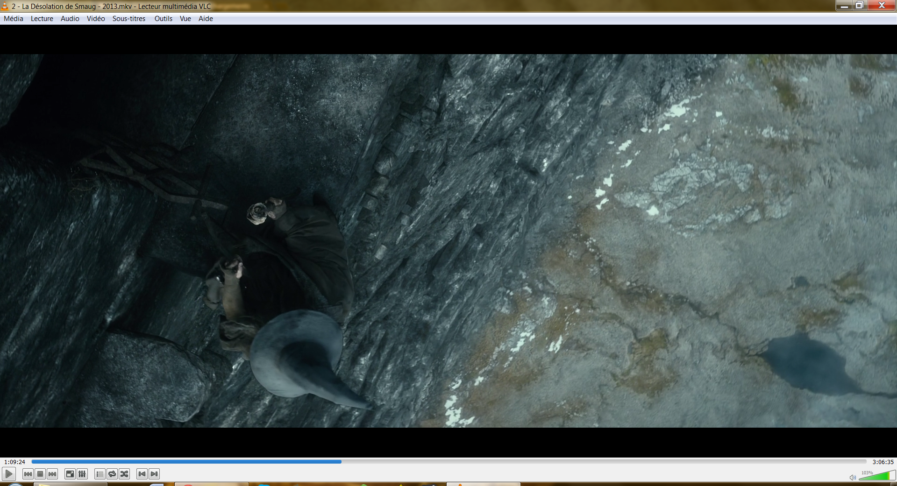Restore down the VLC window
Screen dimensions: 897x486
tap(860, 6)
